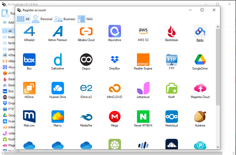Click scroll down arrow in Register account
The image size is (236, 155).
[218, 147]
